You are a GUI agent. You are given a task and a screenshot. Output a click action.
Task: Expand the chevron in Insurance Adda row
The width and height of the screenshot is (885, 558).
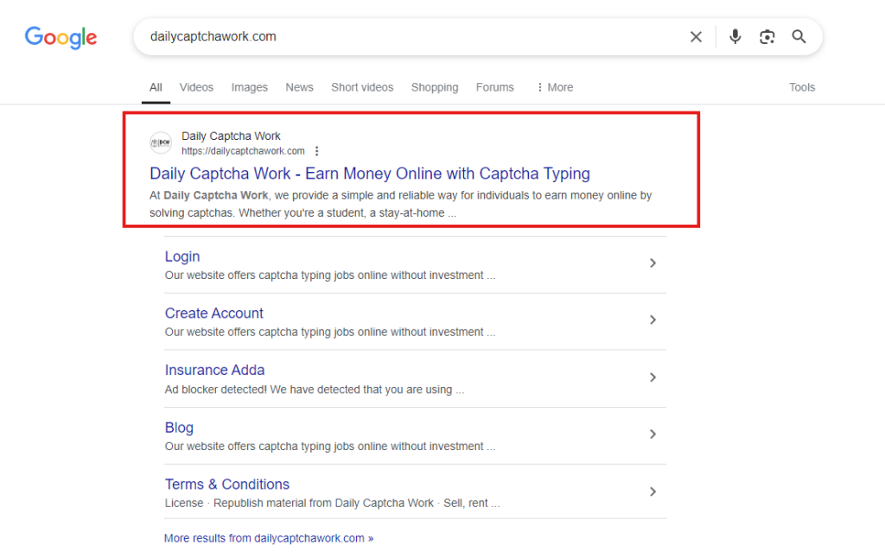pyautogui.click(x=653, y=377)
